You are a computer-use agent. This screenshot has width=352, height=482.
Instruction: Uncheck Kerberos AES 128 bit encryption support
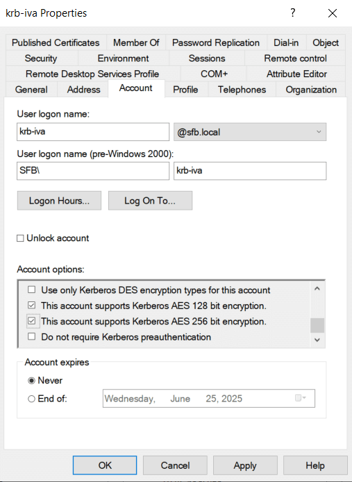pos(31,306)
